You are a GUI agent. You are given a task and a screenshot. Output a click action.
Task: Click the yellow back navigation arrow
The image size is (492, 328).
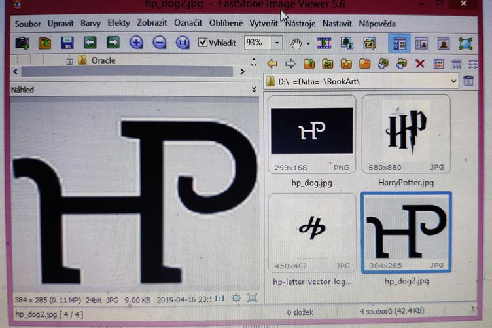click(272, 64)
